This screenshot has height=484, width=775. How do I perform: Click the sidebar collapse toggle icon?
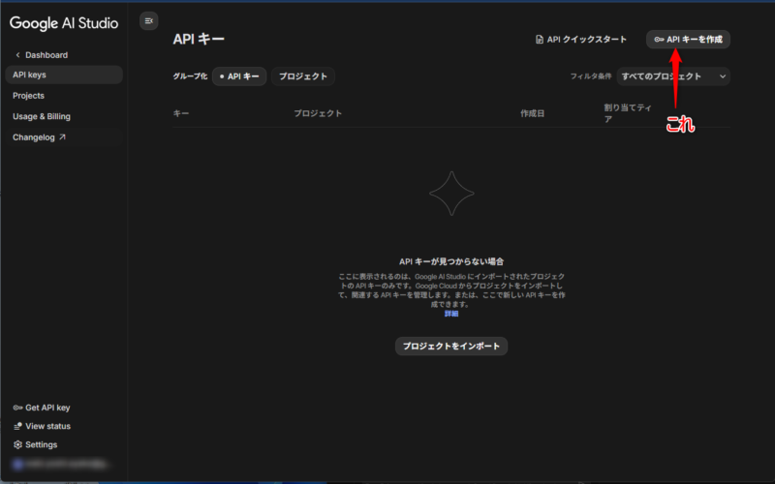[x=148, y=20]
